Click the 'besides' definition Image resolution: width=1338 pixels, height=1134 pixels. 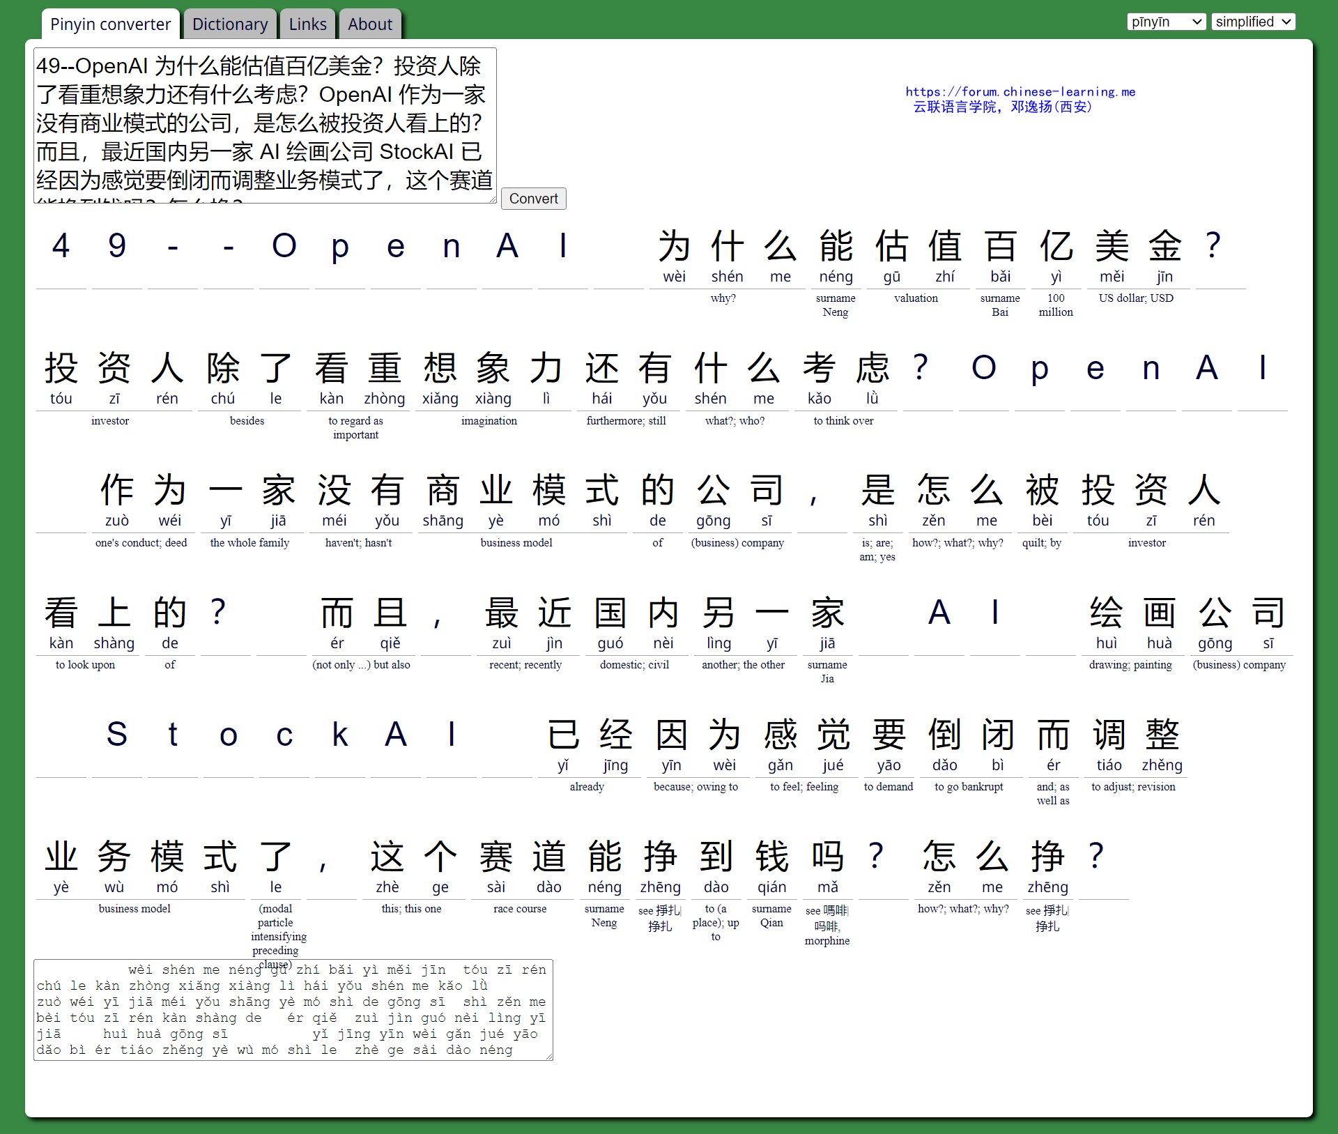click(x=247, y=421)
